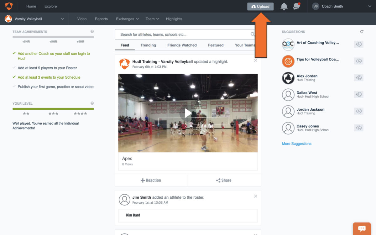Open Dallas West's name in suggestions
Viewport: 376px width, 235px height.
pyautogui.click(x=307, y=93)
